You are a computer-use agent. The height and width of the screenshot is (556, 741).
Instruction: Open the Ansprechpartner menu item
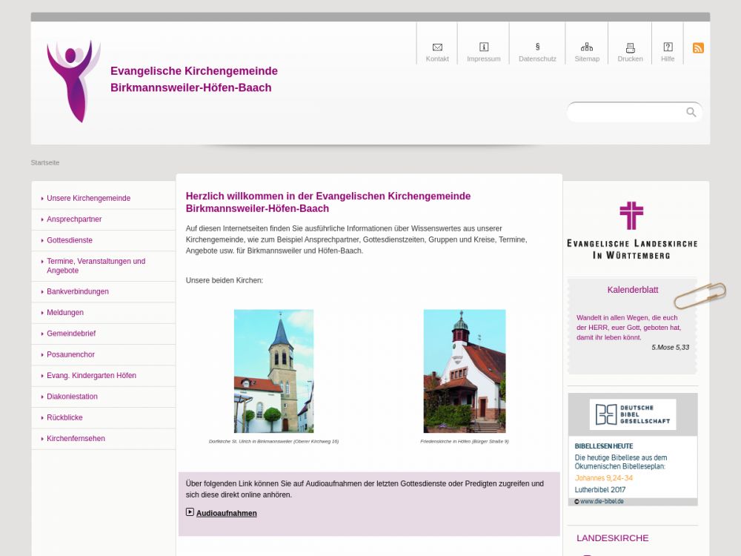coord(74,219)
